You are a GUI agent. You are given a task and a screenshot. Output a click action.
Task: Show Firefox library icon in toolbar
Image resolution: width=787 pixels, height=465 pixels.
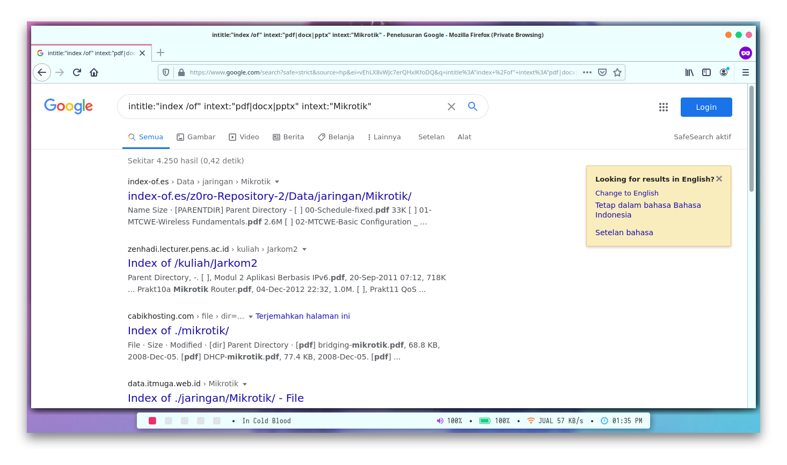pyautogui.click(x=689, y=72)
